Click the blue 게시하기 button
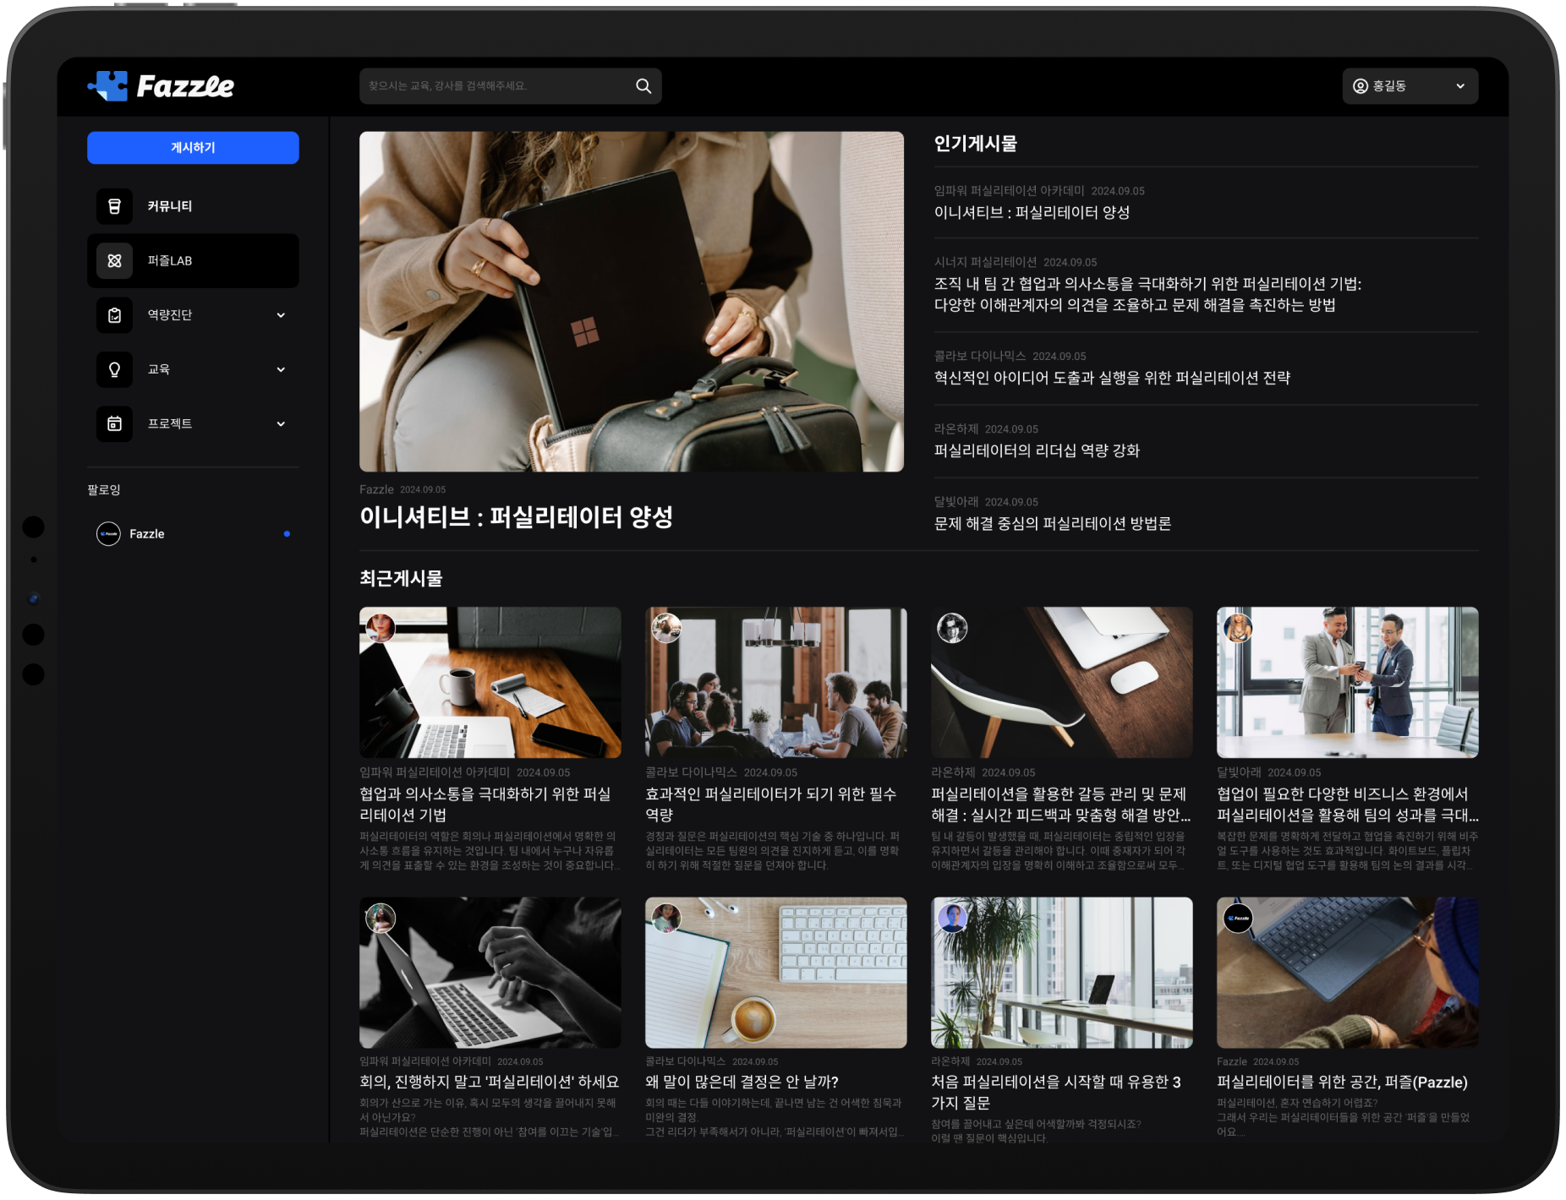Screen dimensions: 1566x1200 pyautogui.click(x=193, y=148)
